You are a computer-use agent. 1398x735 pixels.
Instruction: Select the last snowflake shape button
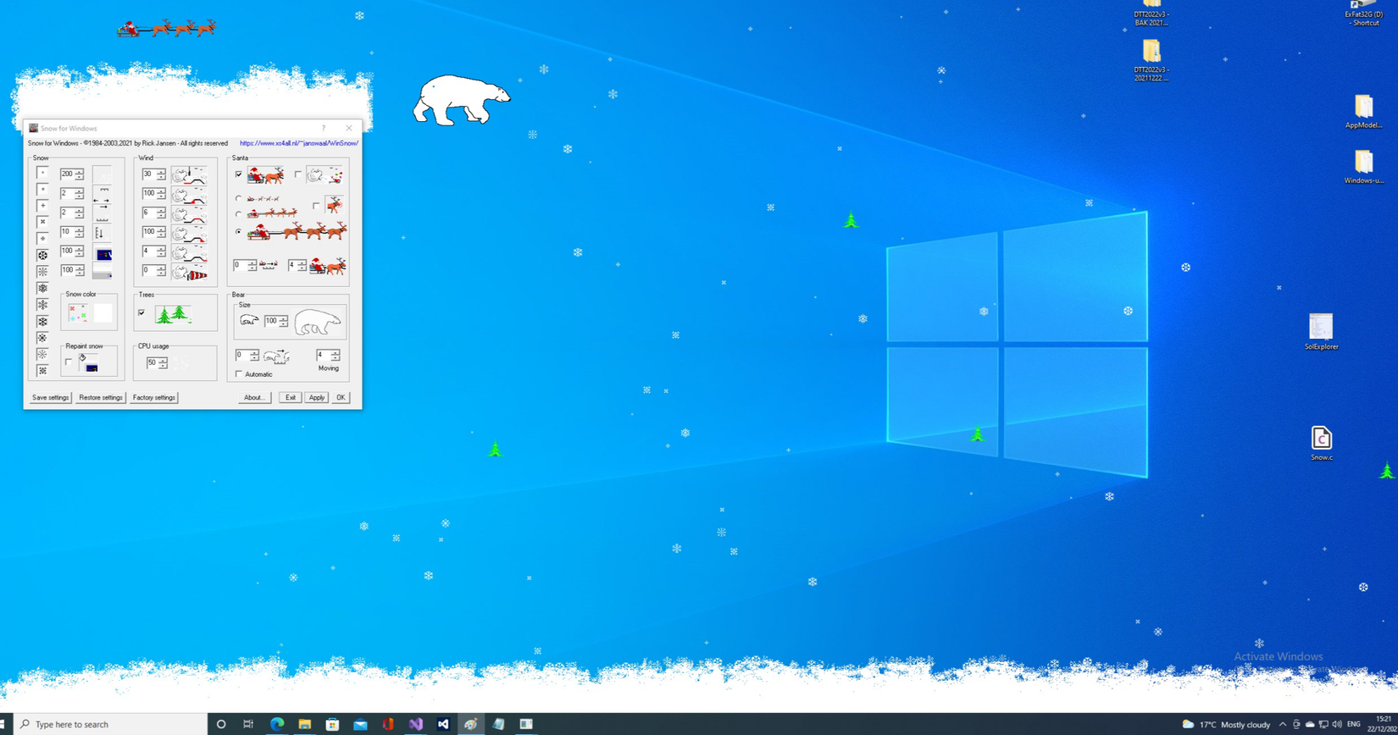click(42, 371)
